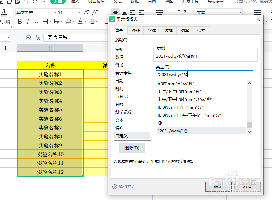Expand the quick access toolbar dropdown
Screen dimensions: 272x200
[44, 2]
